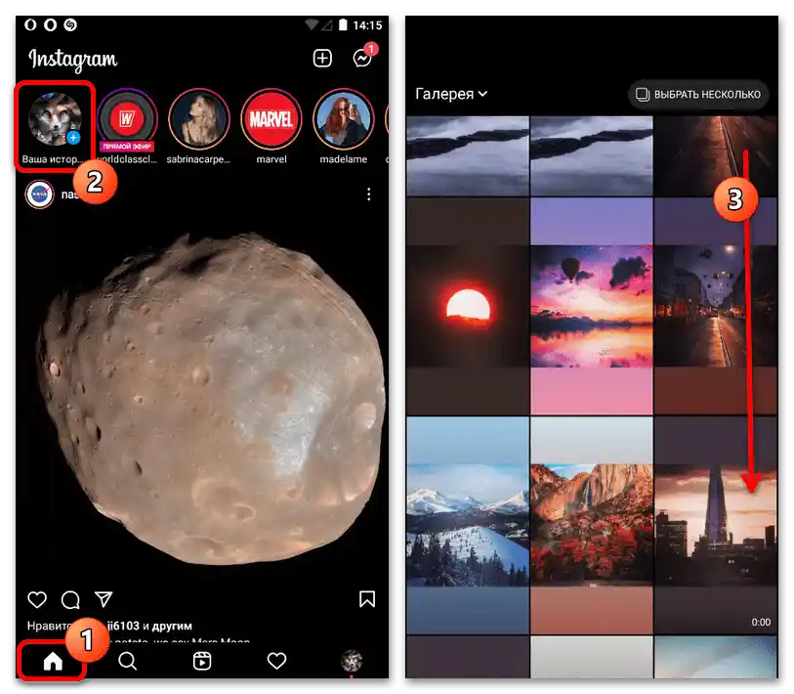Open Search tab
This screenshot has height=694, width=794.
tap(127, 661)
